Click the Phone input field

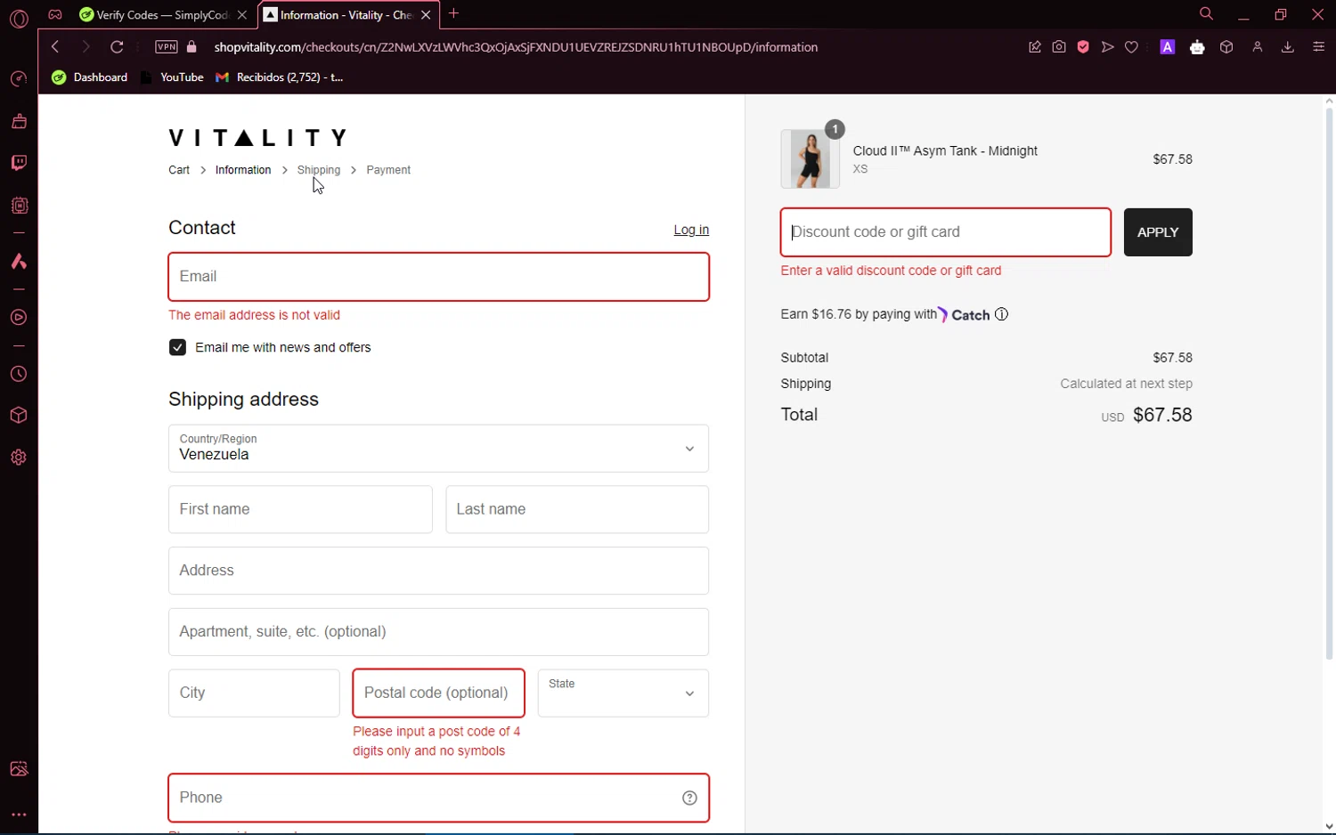coord(438,798)
